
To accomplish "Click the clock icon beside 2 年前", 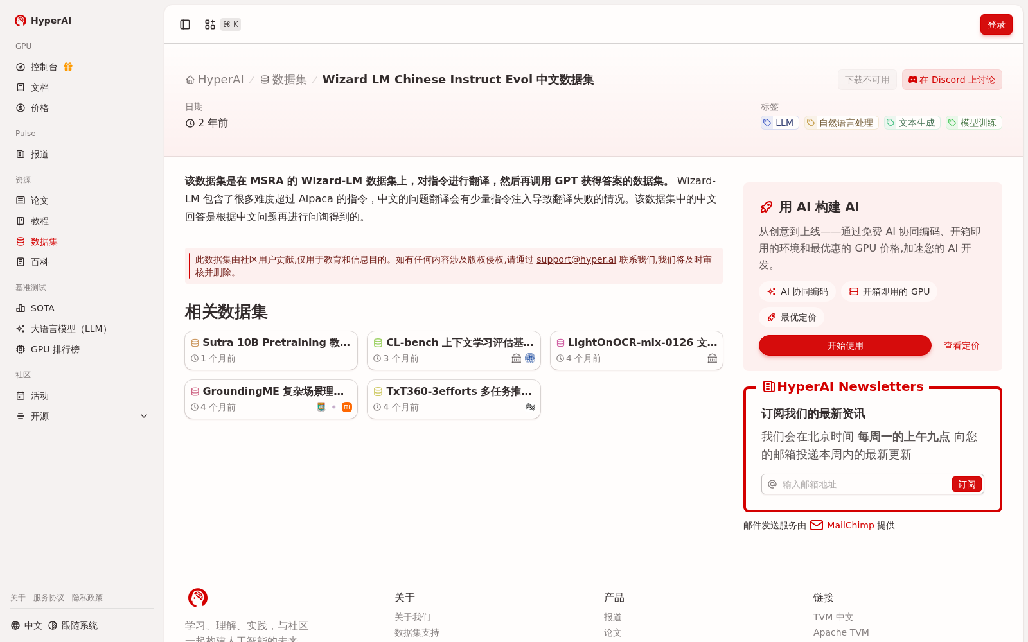I will 190,123.
